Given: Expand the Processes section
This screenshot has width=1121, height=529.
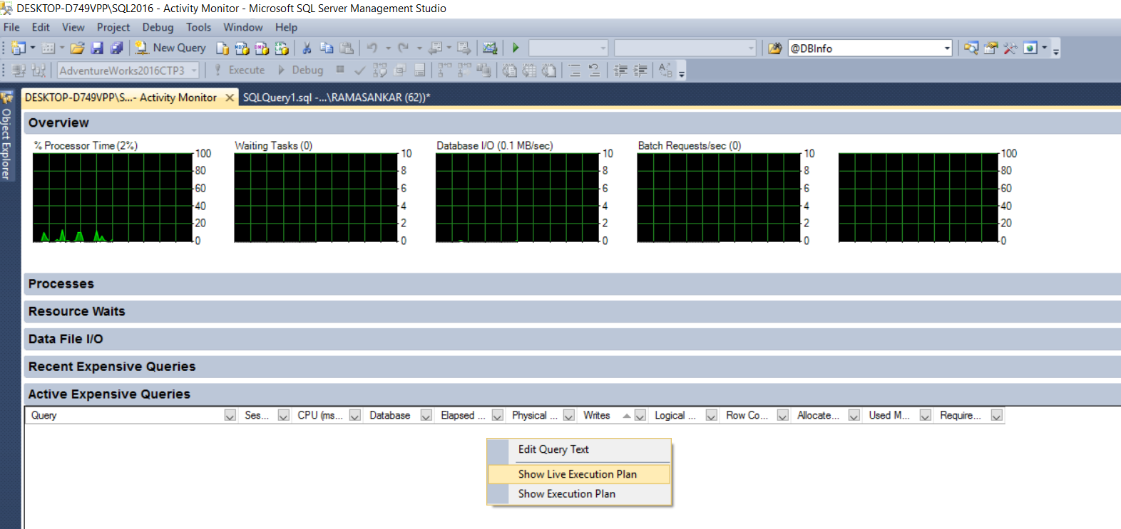Looking at the screenshot, I should pyautogui.click(x=572, y=283).
